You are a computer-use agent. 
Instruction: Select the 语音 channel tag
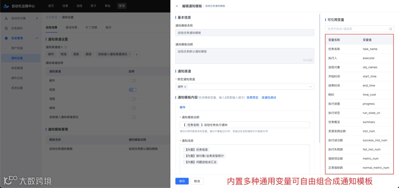(x=76, y=54)
